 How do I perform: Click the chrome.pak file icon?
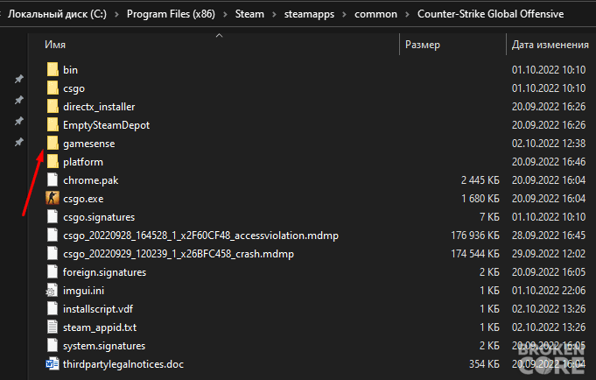[53, 179]
